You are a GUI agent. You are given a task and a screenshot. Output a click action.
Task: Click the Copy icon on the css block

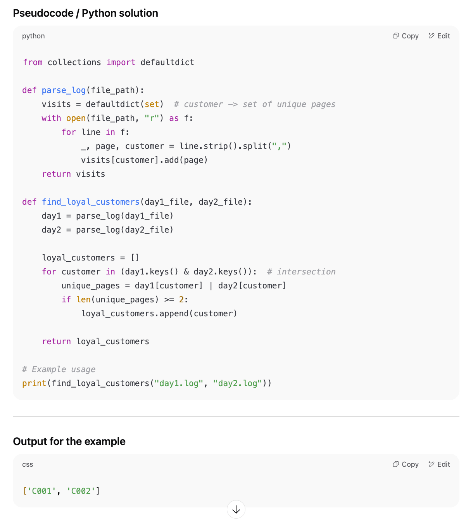pos(395,464)
